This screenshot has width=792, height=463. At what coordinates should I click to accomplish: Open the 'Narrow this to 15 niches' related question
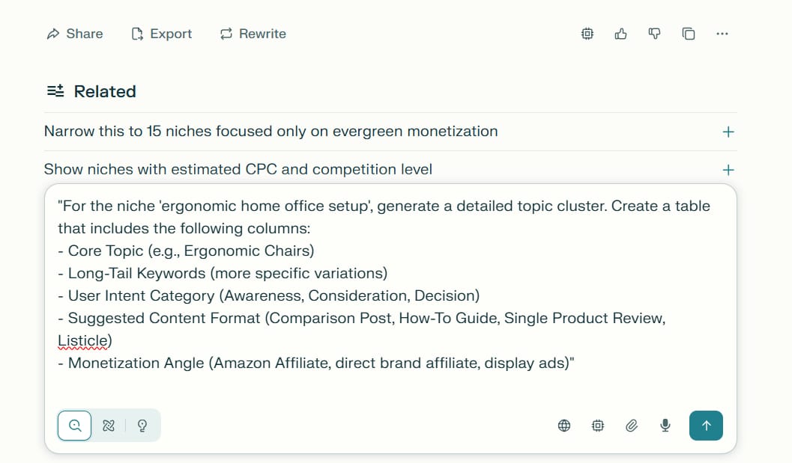coord(270,132)
